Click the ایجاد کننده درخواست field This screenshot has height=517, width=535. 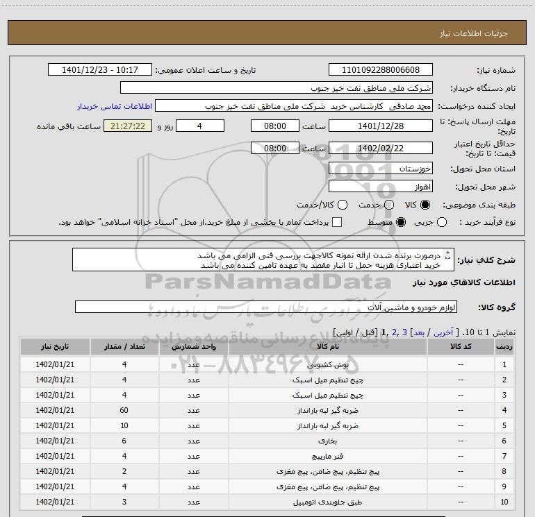click(x=294, y=106)
